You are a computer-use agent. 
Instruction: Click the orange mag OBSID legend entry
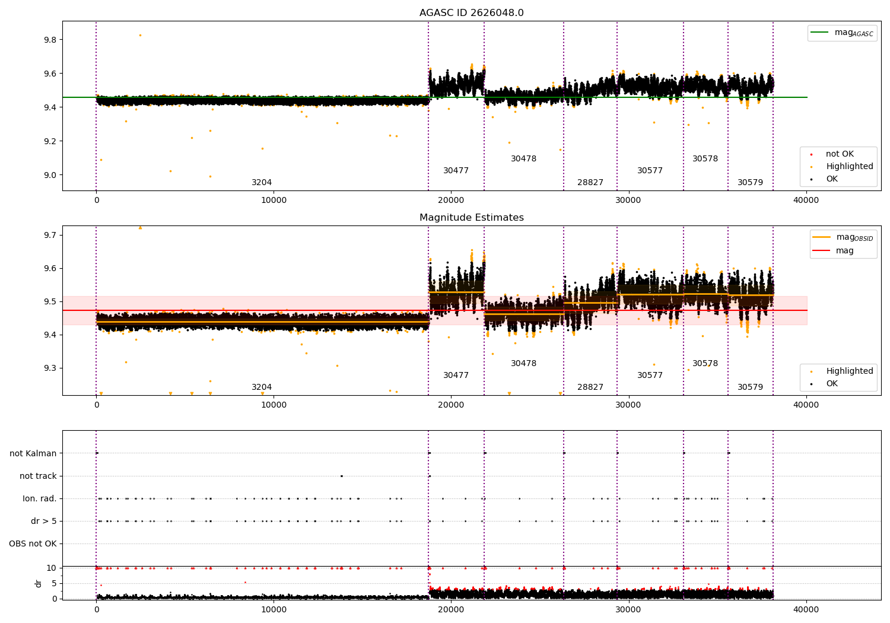[843, 237]
